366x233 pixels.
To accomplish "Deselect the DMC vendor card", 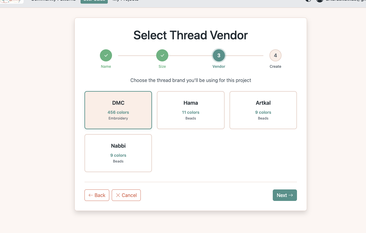I will (118, 110).
